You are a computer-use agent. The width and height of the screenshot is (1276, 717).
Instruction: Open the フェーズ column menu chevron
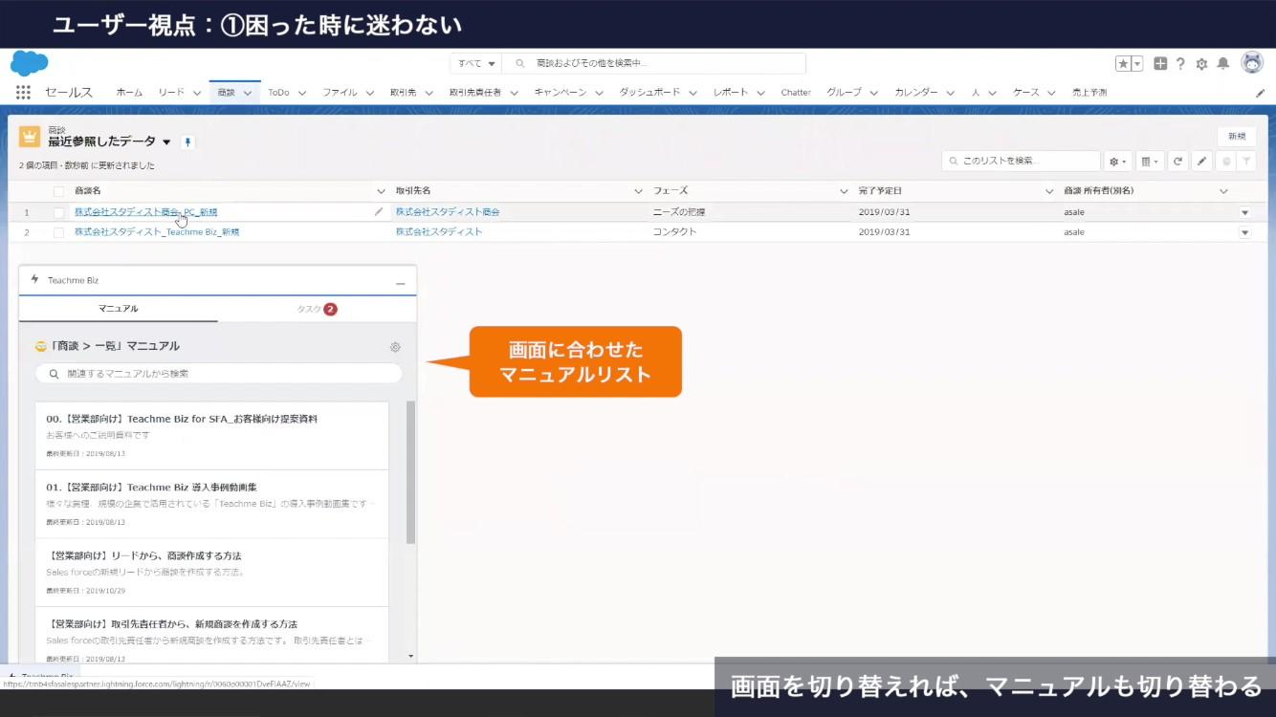point(844,191)
